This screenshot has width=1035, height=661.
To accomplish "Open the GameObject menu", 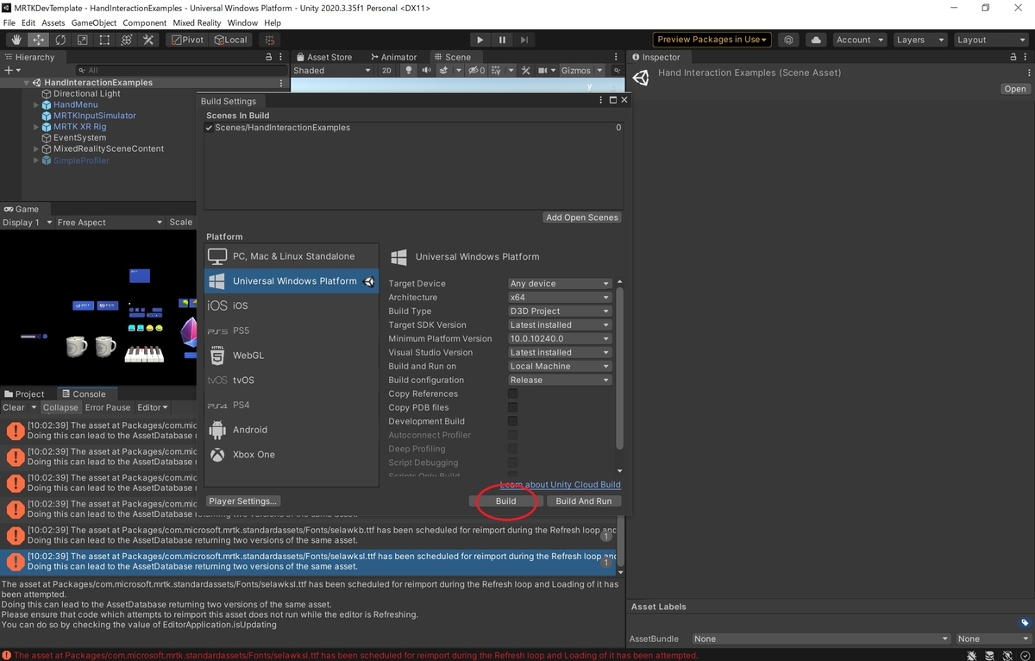I will [92, 22].
